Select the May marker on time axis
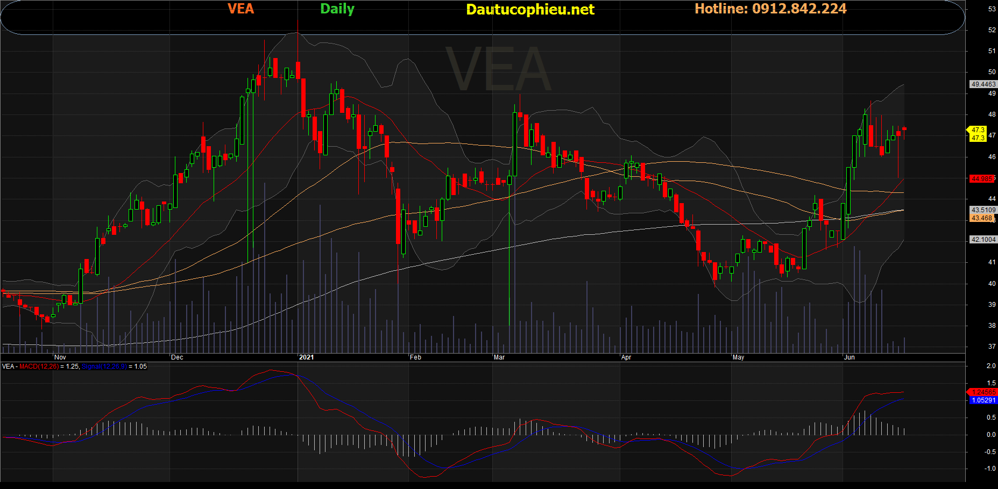 pos(738,357)
